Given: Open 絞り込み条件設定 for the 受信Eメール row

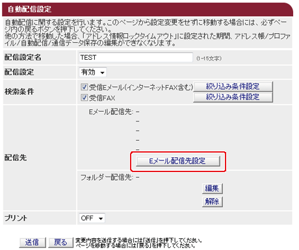Looking at the screenshot, I should tap(233, 86).
